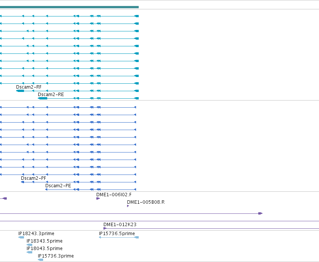Click Dscam2-RE terminal exon block
This screenshot has width=319, height=262.
click(42, 98)
